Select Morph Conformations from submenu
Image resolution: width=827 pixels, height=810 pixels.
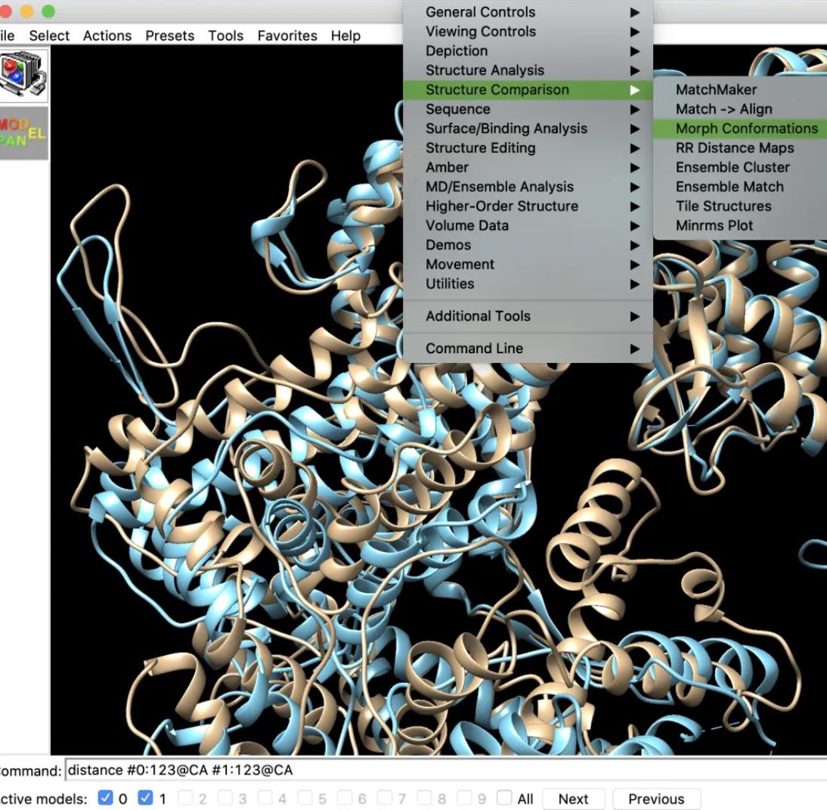tap(746, 129)
